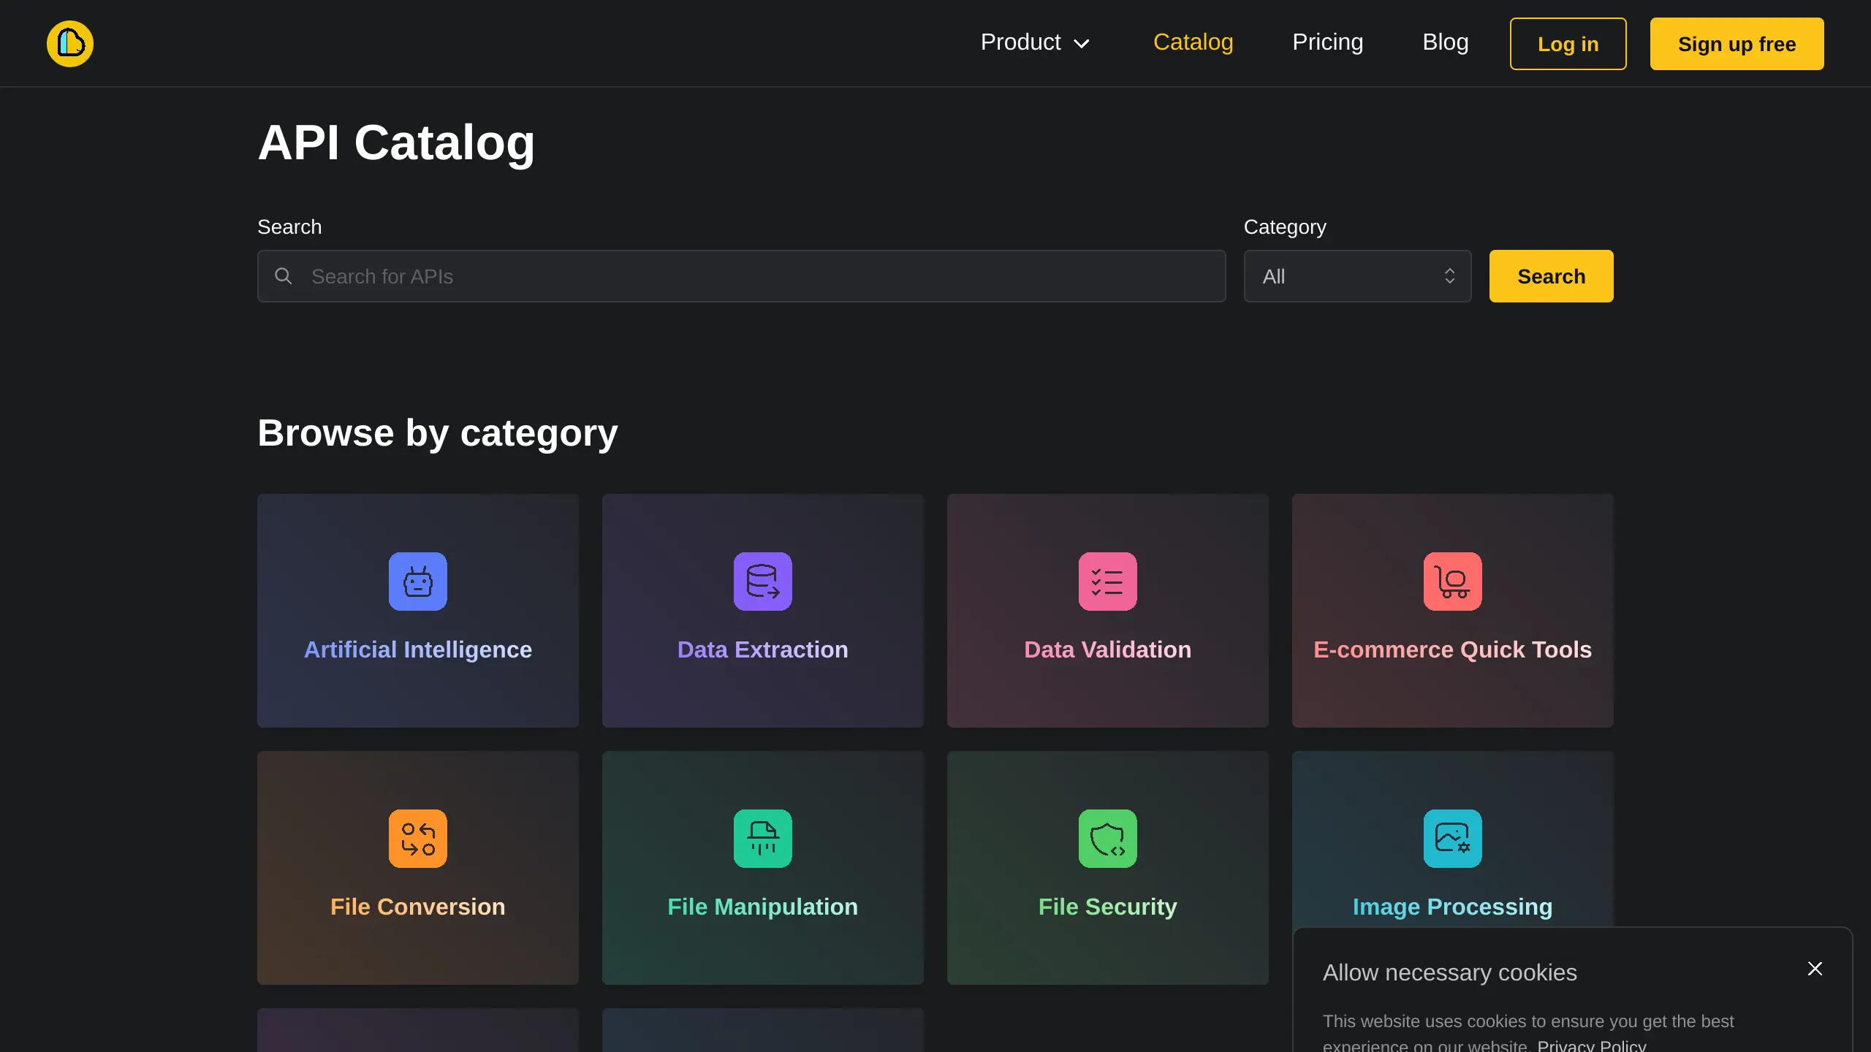
Task: Open the Data Extraction category title
Action: tap(763, 649)
